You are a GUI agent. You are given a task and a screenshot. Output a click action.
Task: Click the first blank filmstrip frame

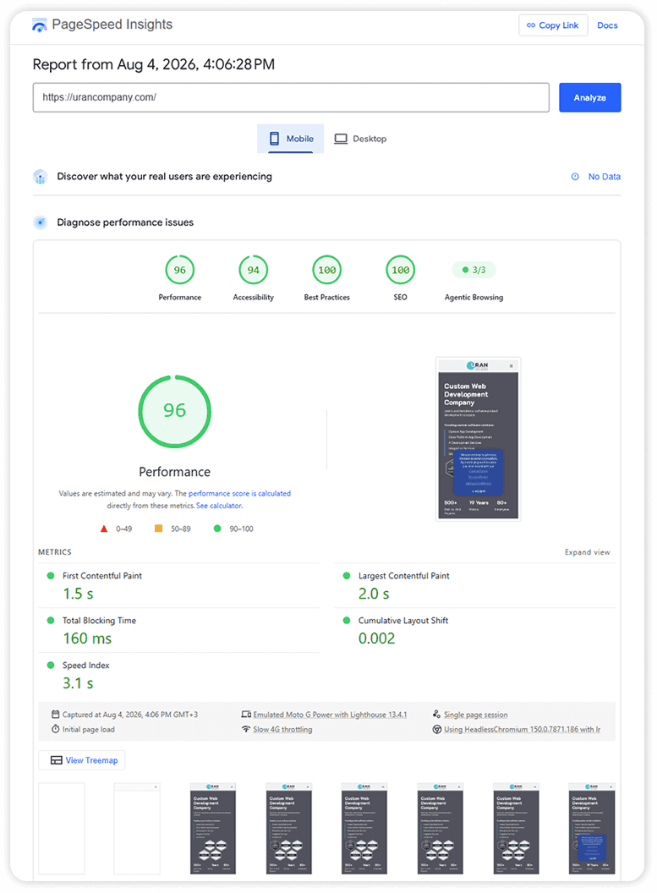pos(62,828)
